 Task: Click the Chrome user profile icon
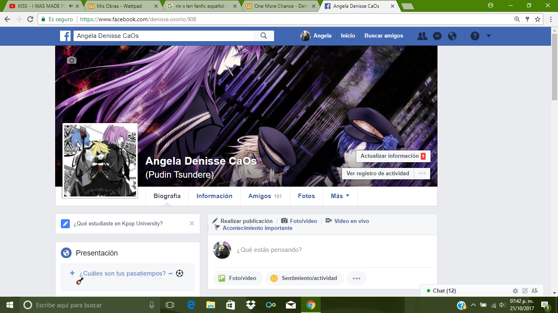[x=491, y=5]
